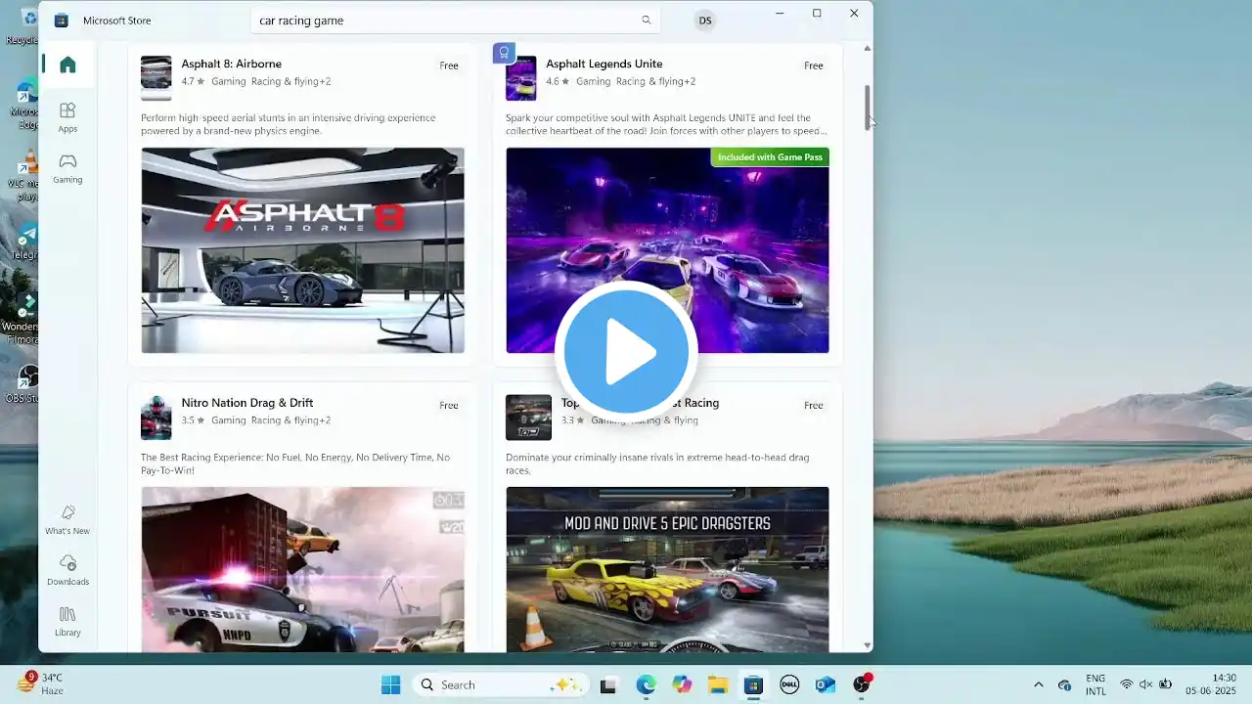1252x704 pixels.
Task: Click the blue badge icon on Asphalt Legends Unite card
Action: (504, 52)
